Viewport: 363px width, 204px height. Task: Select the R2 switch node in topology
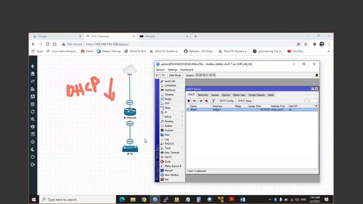[130, 148]
